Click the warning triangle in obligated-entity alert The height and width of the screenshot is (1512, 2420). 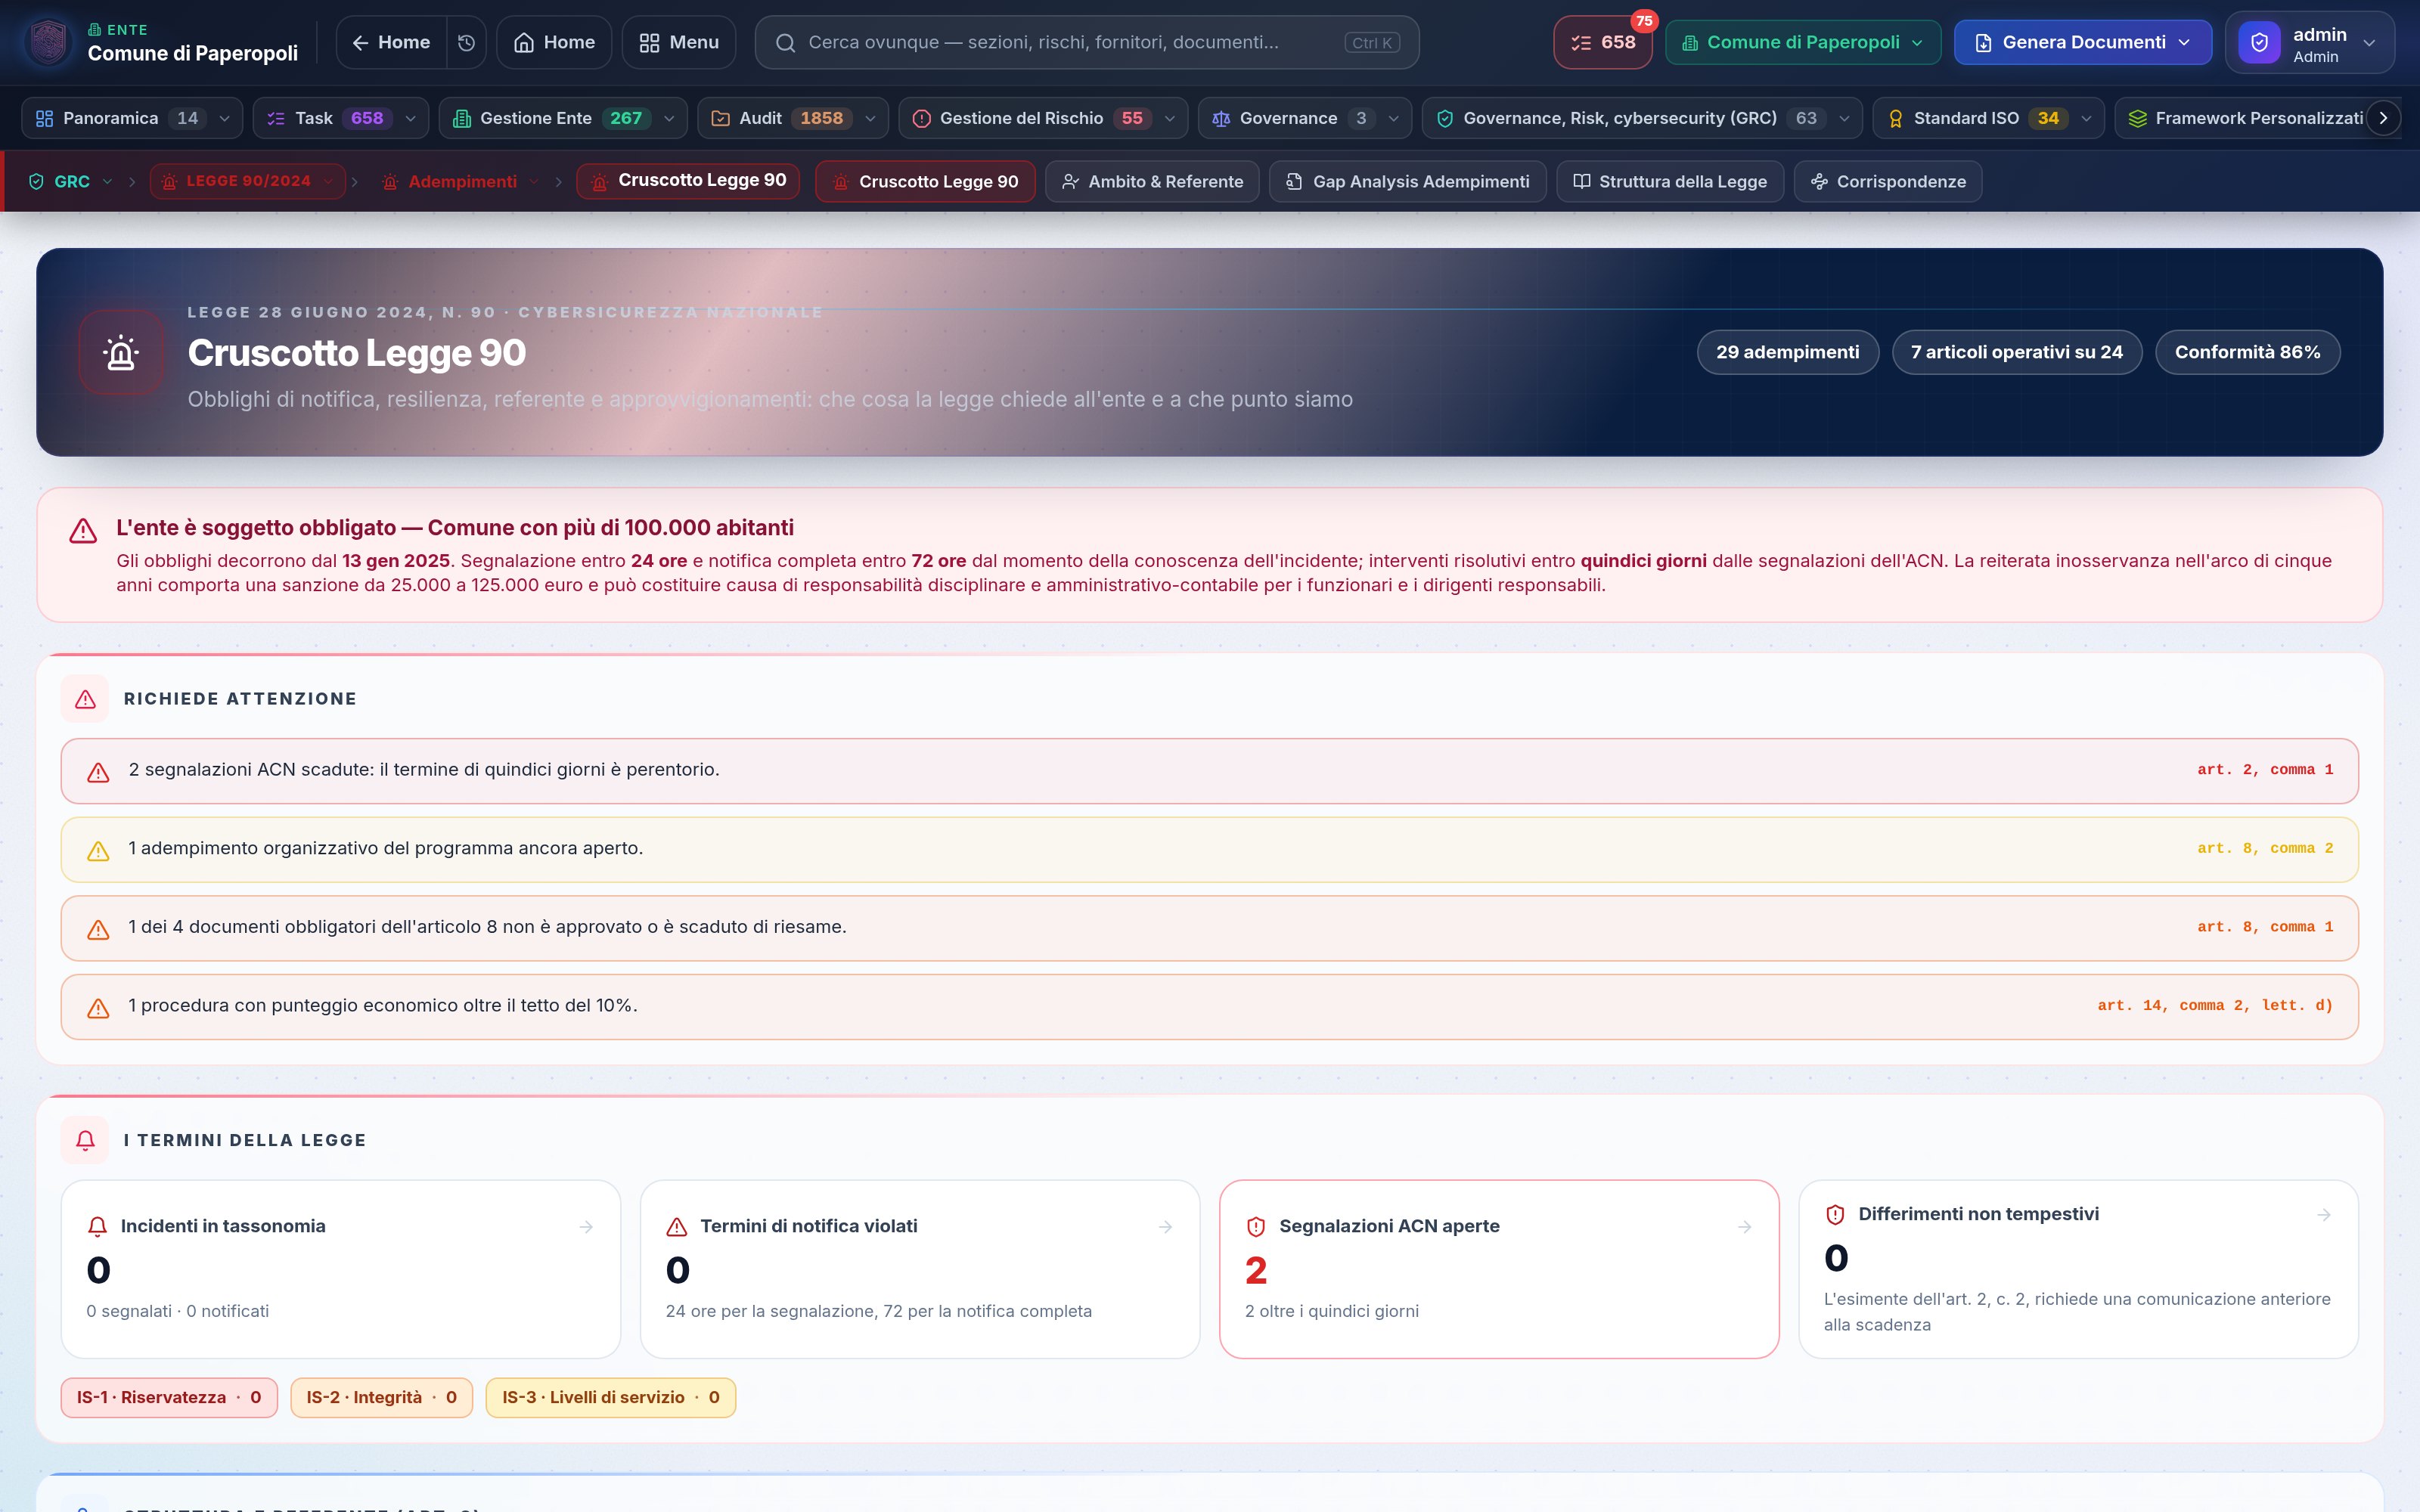click(x=83, y=530)
